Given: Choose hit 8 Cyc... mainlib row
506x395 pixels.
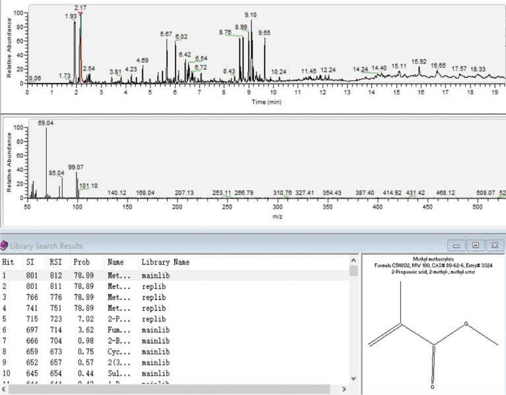Looking at the screenshot, I should [x=99, y=350].
